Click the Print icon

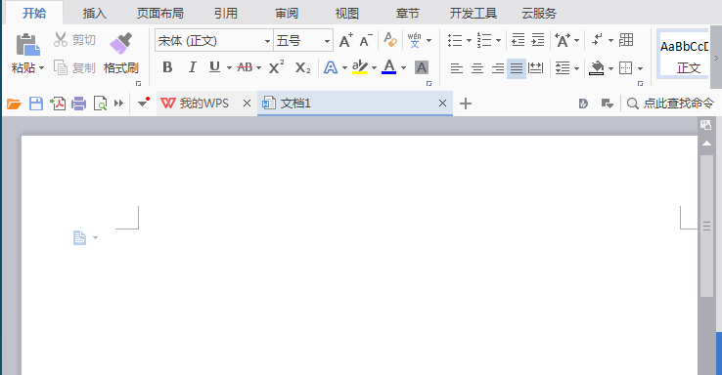click(78, 104)
